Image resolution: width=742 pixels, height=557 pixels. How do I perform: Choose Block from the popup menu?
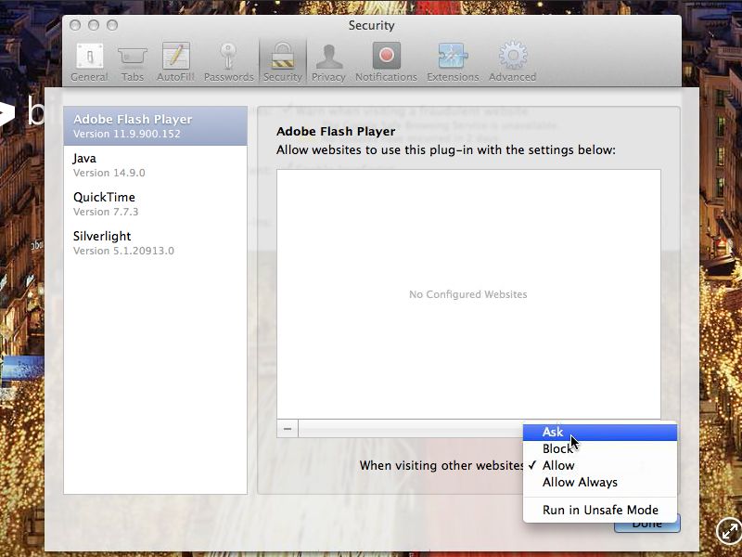pos(600,448)
